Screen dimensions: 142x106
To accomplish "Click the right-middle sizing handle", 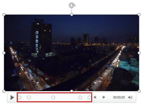I will (x=139, y=53).
